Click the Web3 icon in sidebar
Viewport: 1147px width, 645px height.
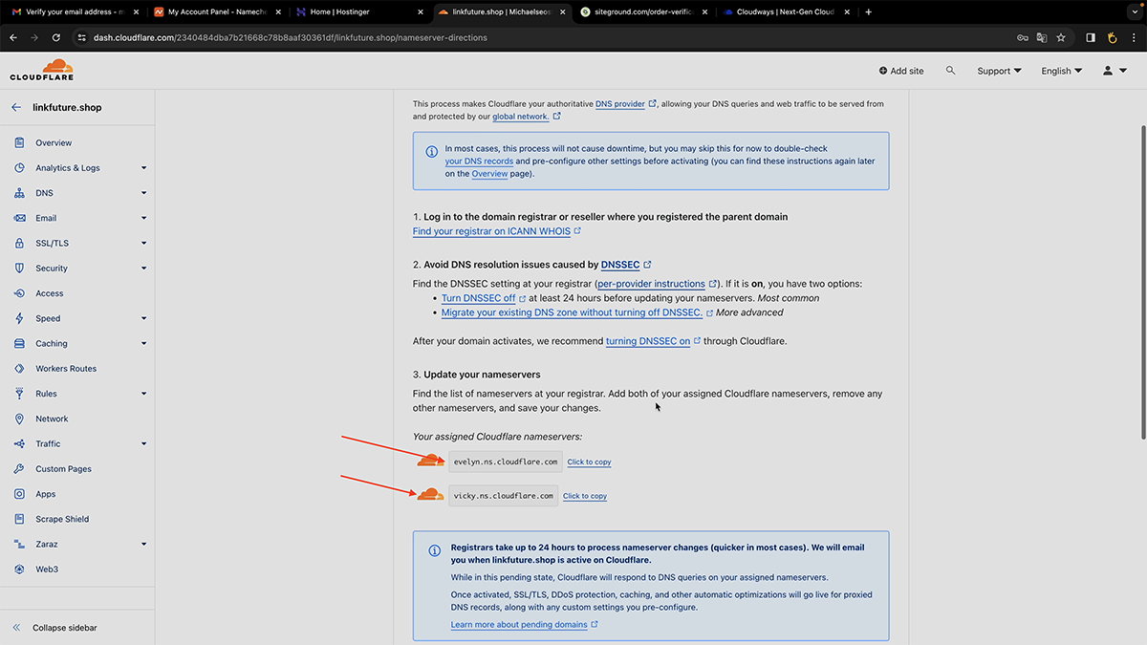click(19, 570)
